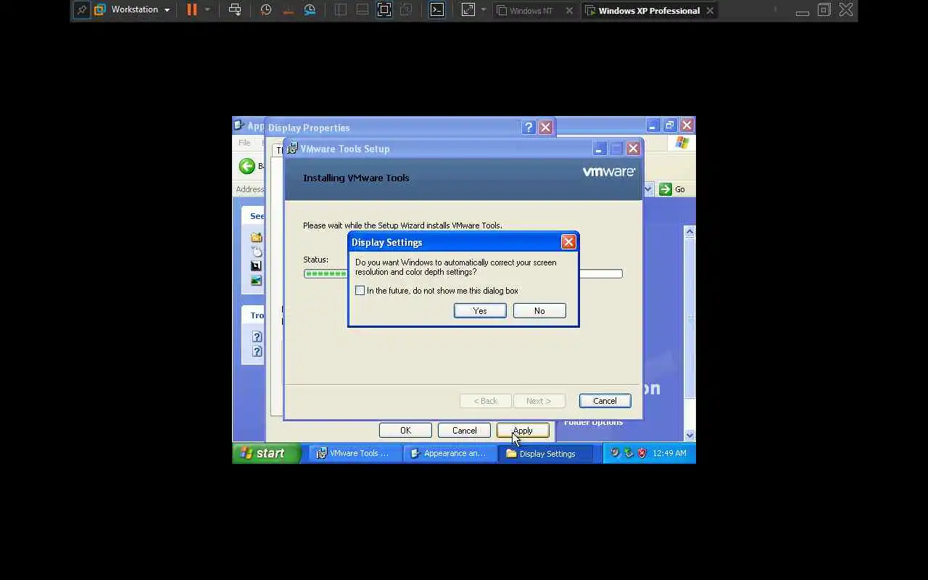Close the Windows NT tab
The height and width of the screenshot is (580, 928).
(569, 11)
